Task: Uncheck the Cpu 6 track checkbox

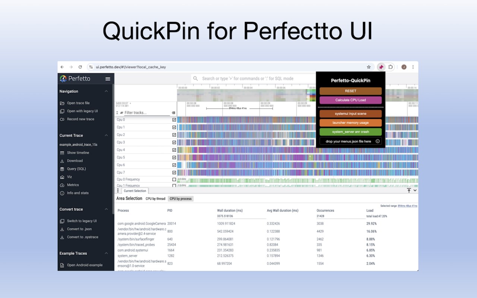Action: coord(174,165)
